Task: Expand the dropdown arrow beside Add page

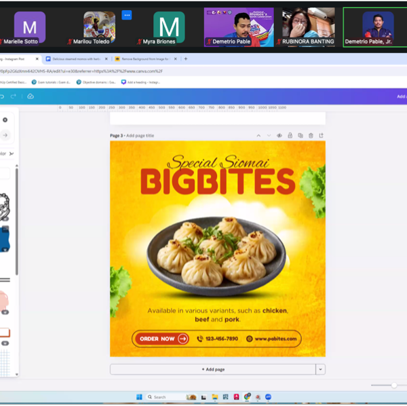Action: 320,369
